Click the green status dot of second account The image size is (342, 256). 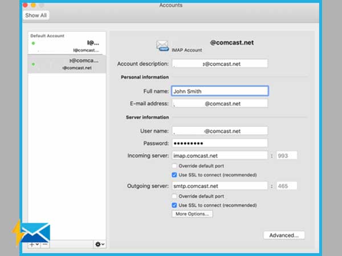click(x=34, y=64)
